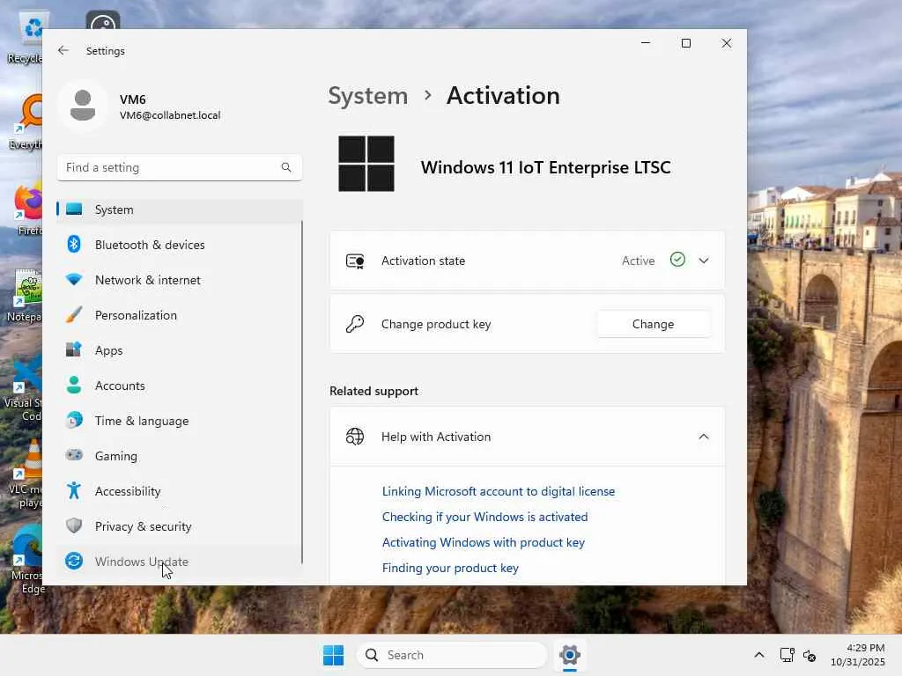
Task: Collapse the Help with Activation section
Action: (x=704, y=437)
